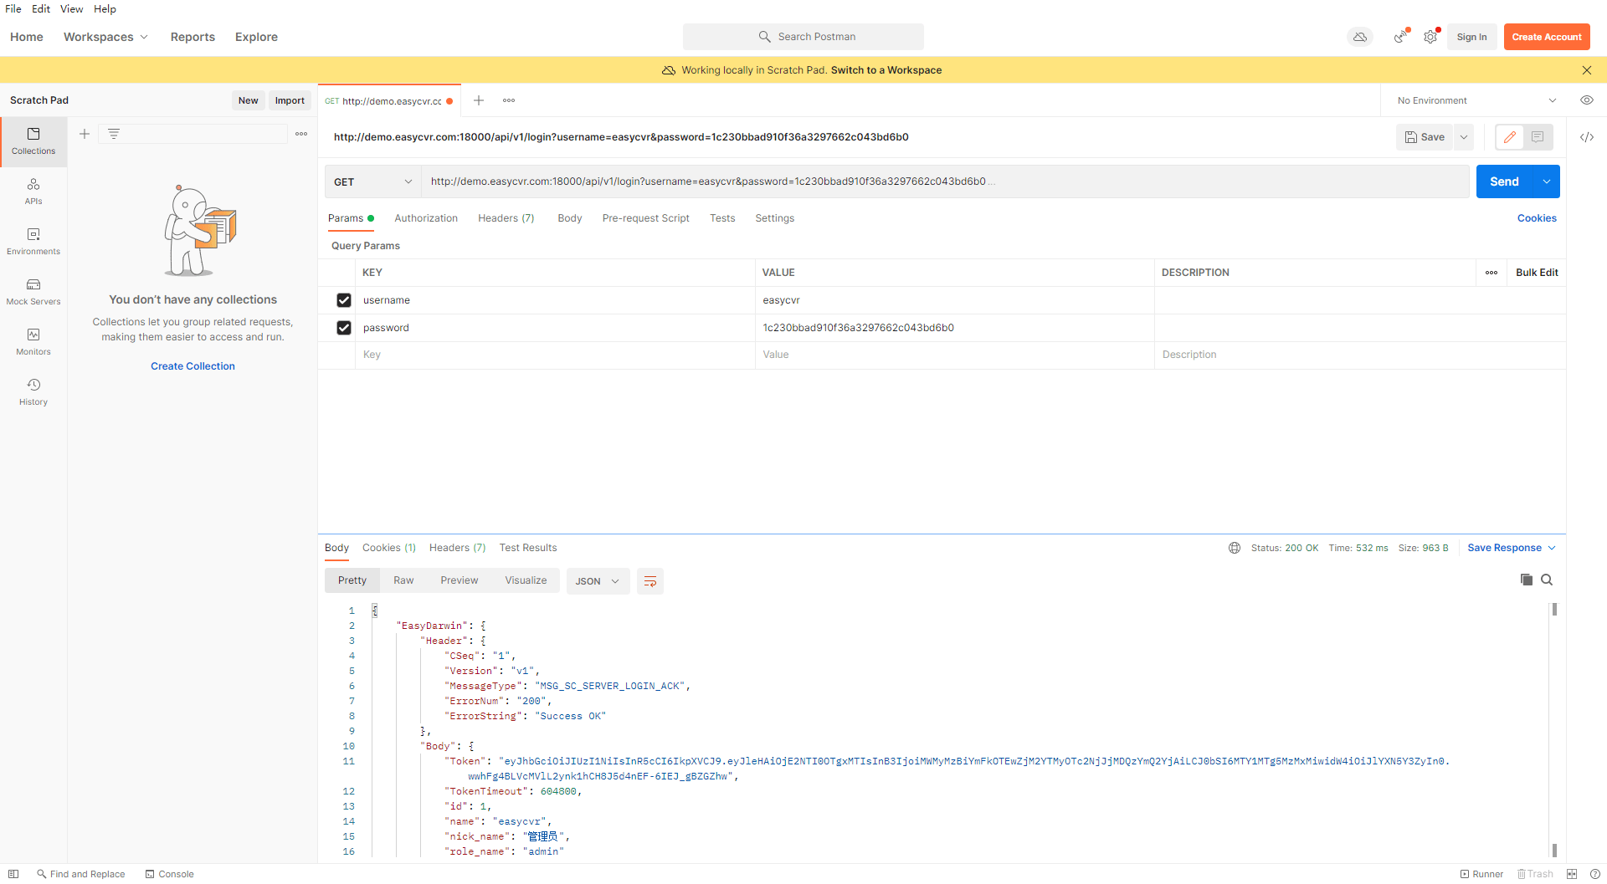Open Mock Servers in the sidebar
The image size is (1607, 884).
[x=33, y=290]
